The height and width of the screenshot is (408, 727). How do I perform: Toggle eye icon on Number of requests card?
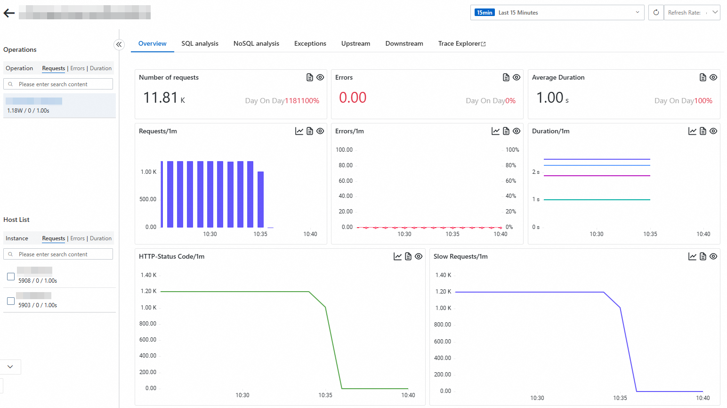(x=320, y=77)
